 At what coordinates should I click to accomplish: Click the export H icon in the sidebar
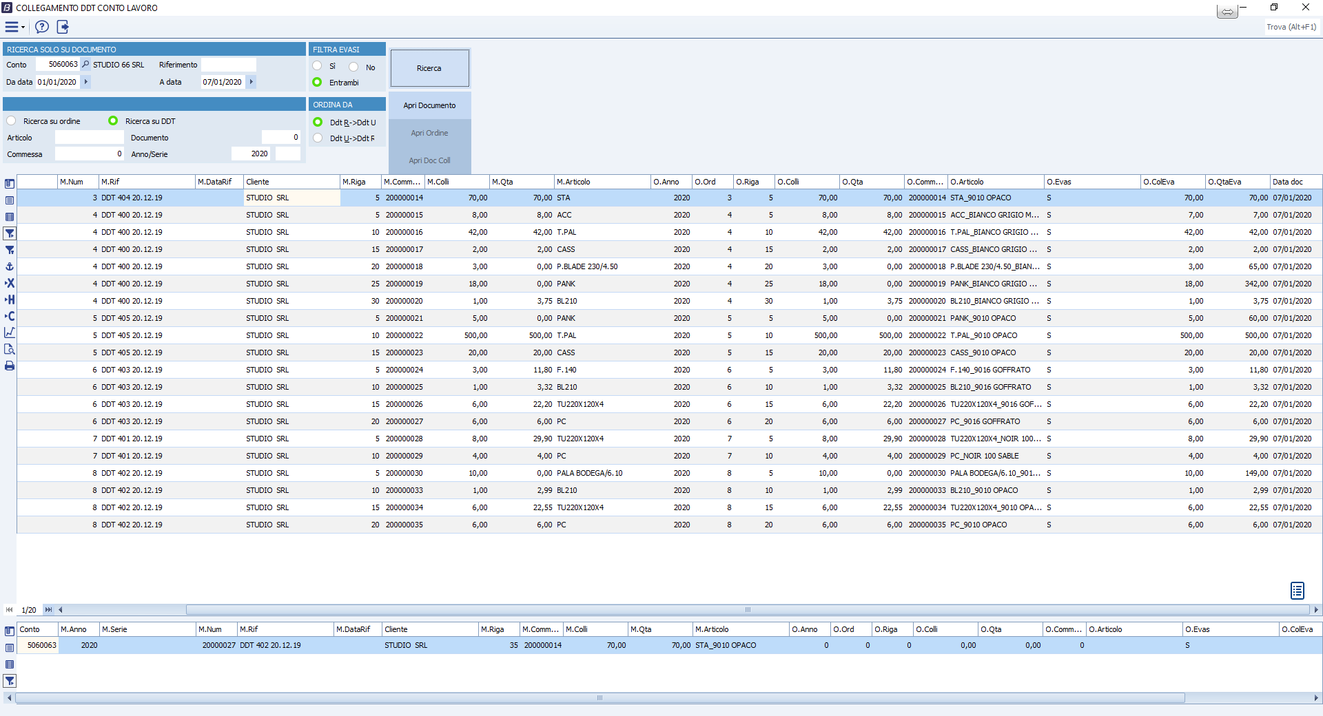click(10, 299)
